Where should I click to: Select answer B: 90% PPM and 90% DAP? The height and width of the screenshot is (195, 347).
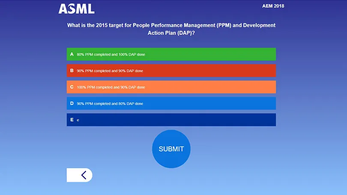[171, 71]
